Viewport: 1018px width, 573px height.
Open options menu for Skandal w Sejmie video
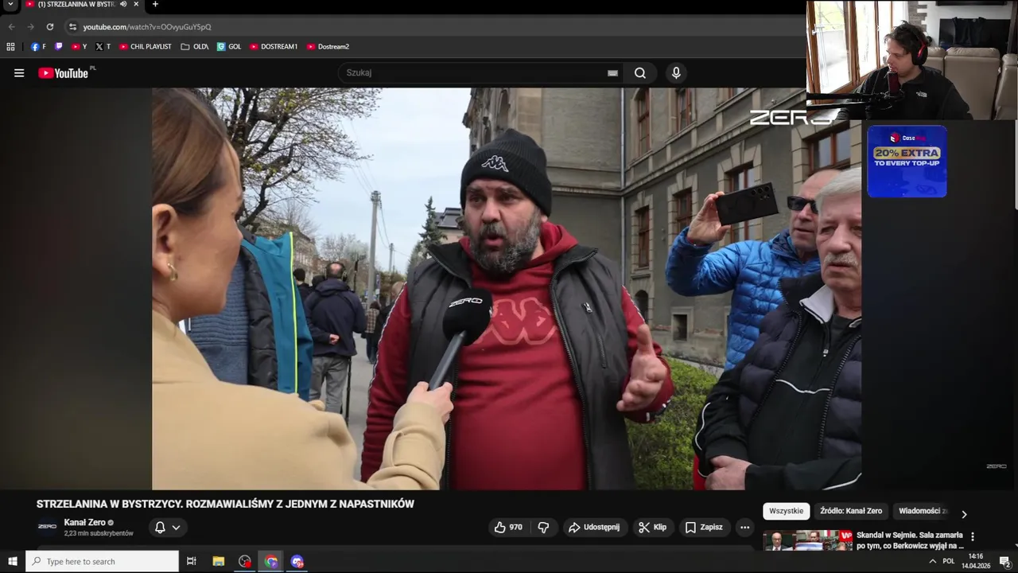[x=972, y=536]
